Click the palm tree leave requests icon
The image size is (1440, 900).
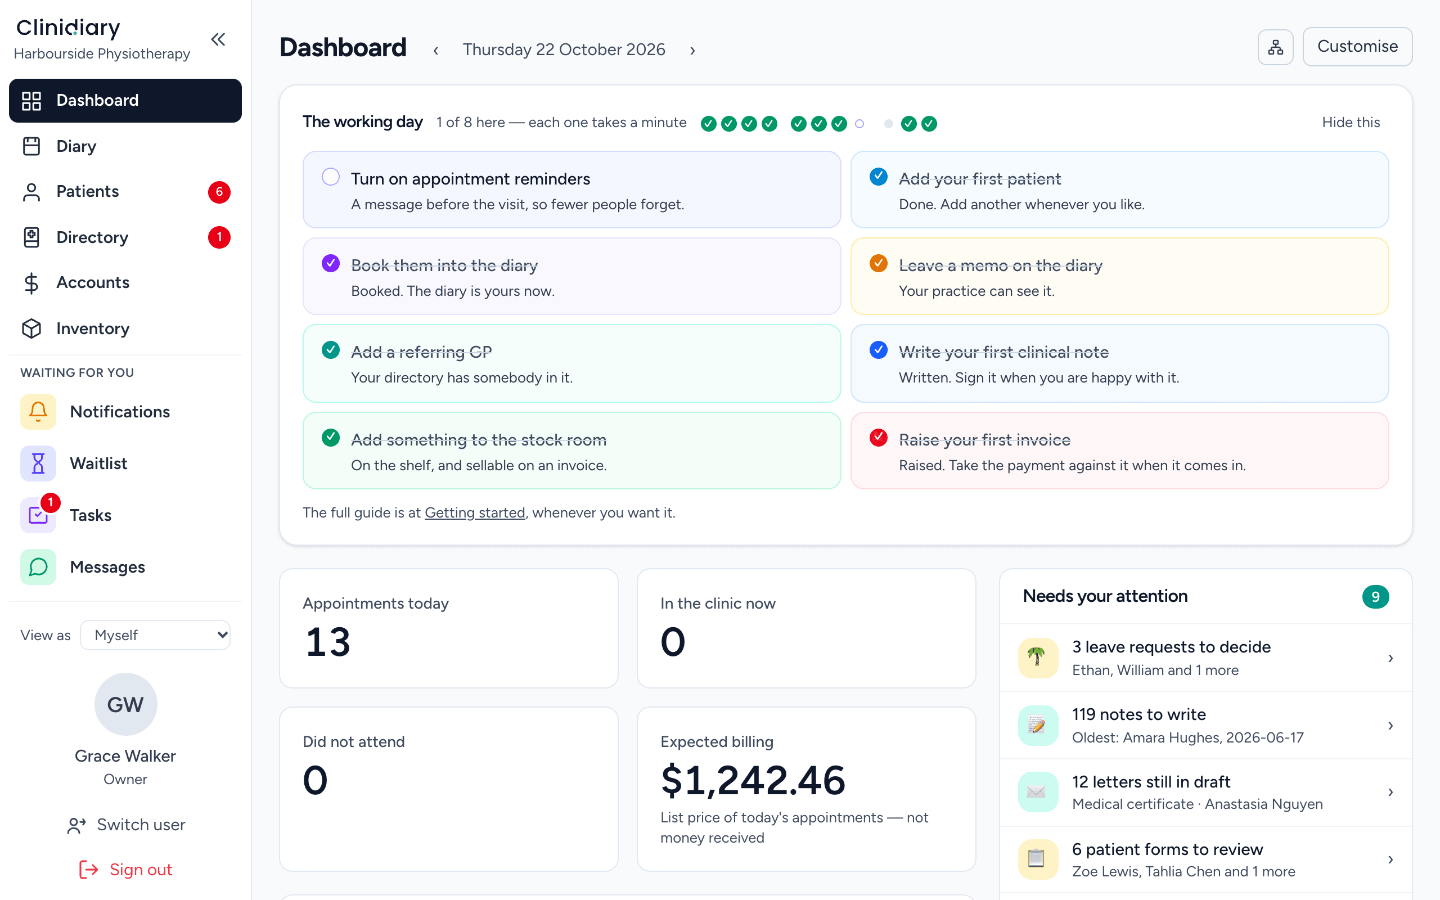(1038, 658)
